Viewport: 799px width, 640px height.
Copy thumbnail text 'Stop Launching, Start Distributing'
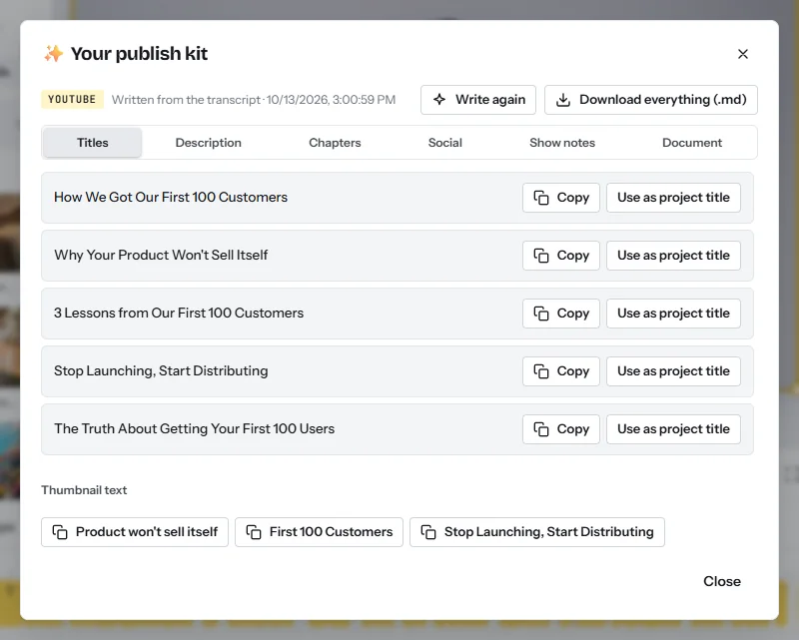(x=537, y=532)
